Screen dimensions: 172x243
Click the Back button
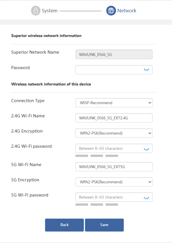coord(64,225)
